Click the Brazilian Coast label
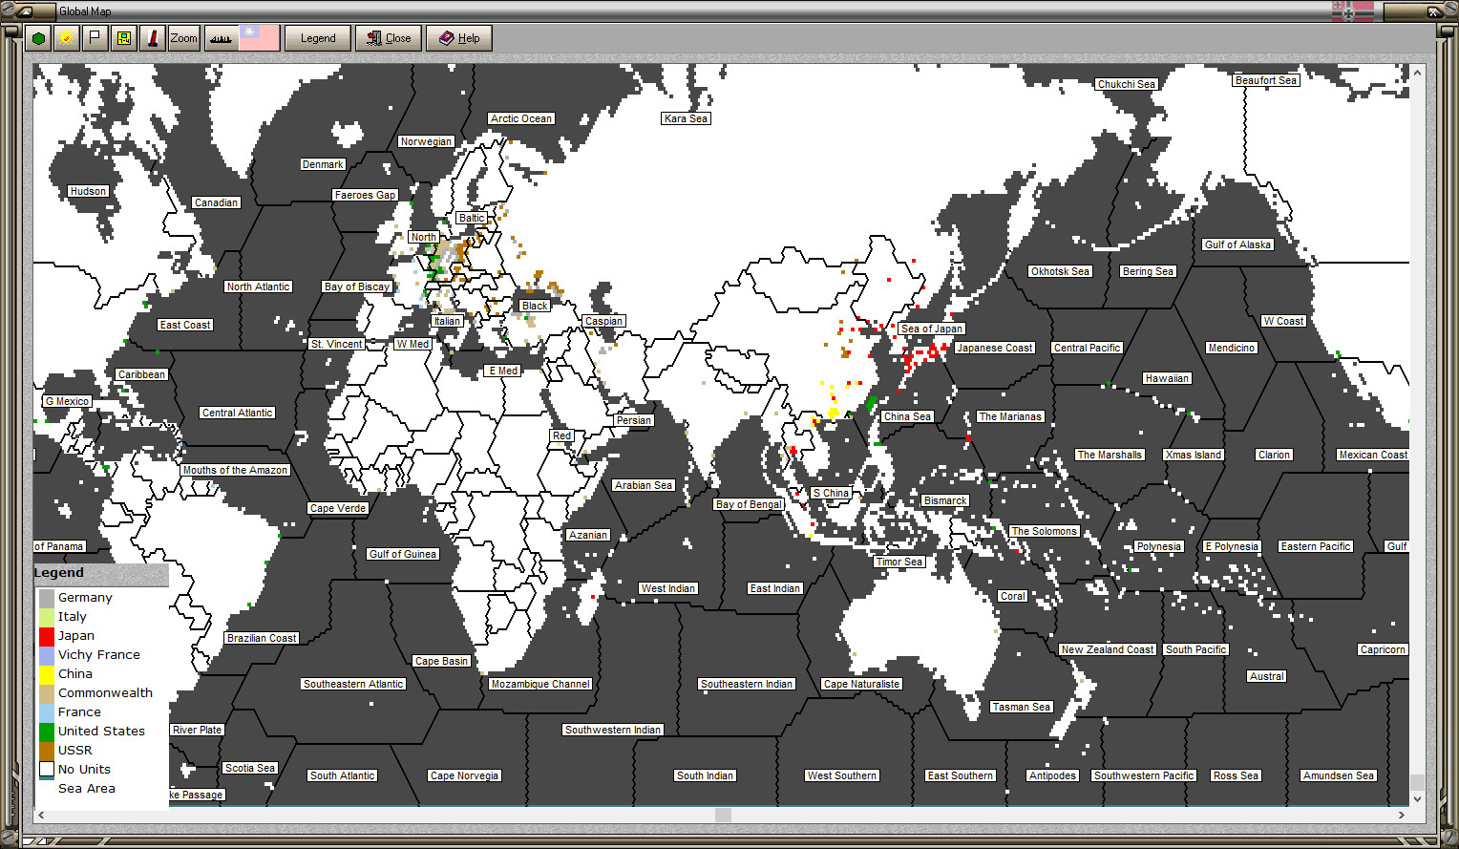The height and width of the screenshot is (849, 1459). (262, 638)
